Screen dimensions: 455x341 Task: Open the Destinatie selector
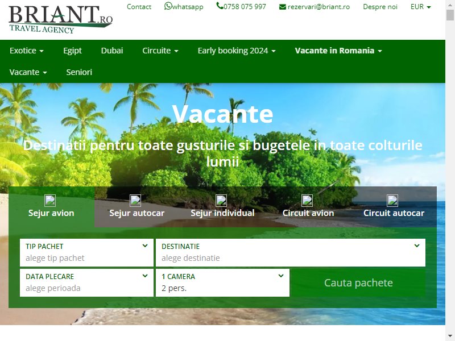(291, 252)
